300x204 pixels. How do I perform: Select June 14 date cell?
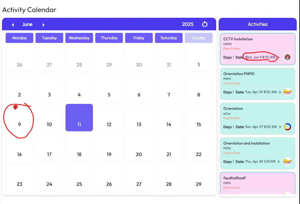point(169,118)
